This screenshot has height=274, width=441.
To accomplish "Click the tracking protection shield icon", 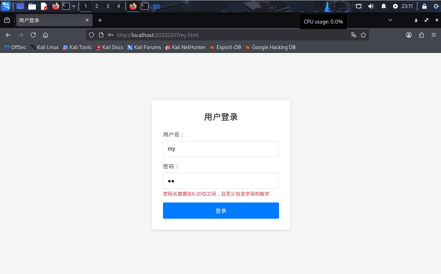I will pos(91,35).
